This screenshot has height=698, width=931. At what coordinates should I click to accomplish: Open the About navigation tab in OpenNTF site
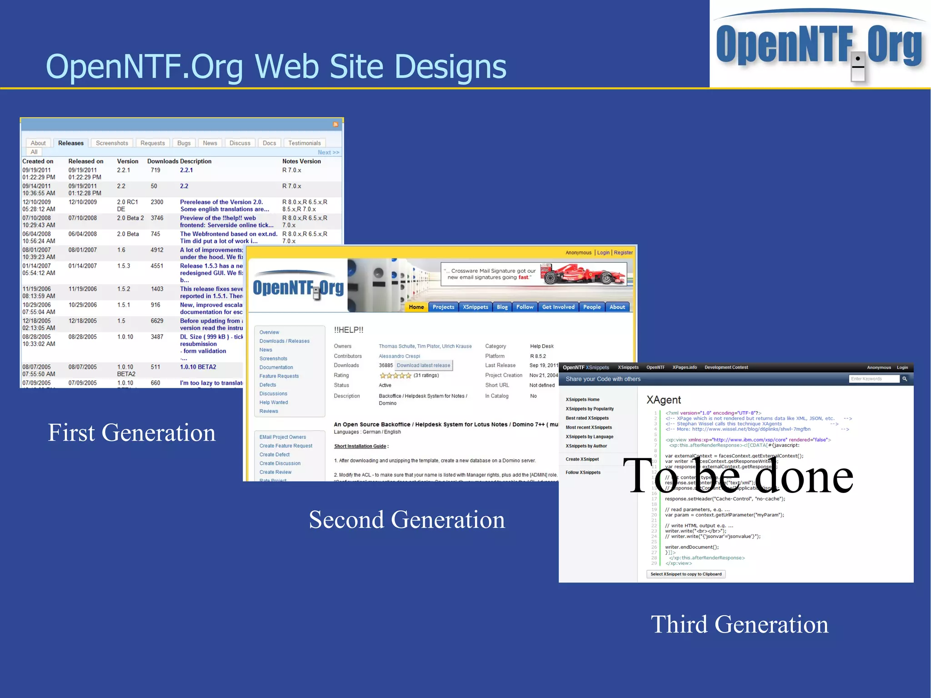(617, 307)
